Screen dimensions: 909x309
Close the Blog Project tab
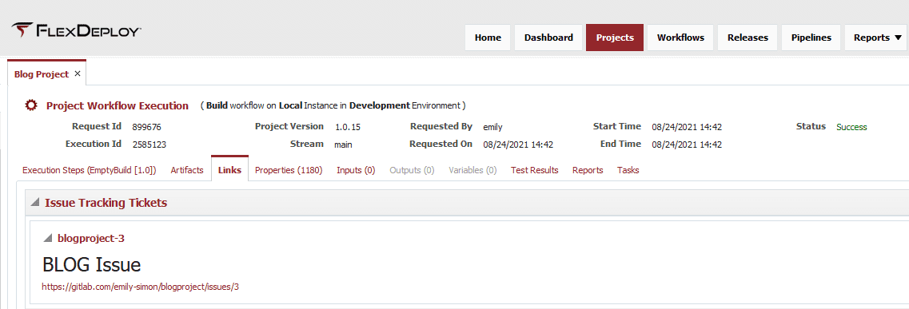pos(78,74)
